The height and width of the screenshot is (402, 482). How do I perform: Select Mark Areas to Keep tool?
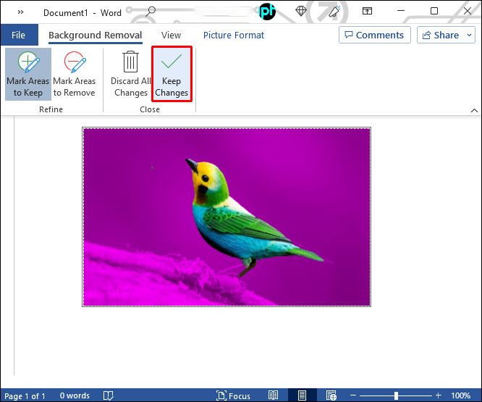(x=28, y=74)
